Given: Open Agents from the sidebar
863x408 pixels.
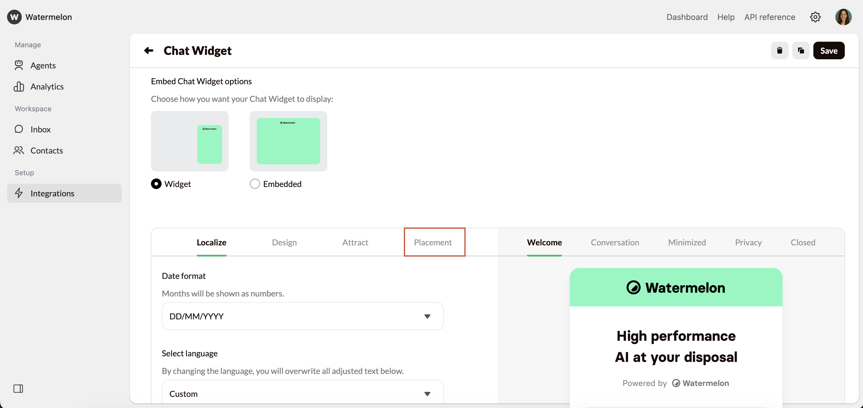Looking at the screenshot, I should [x=43, y=65].
